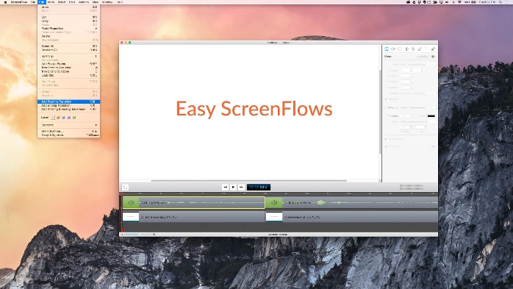Click the Z rotation stepper
Viewport: 513px width, 289px height.
click(x=412, y=88)
